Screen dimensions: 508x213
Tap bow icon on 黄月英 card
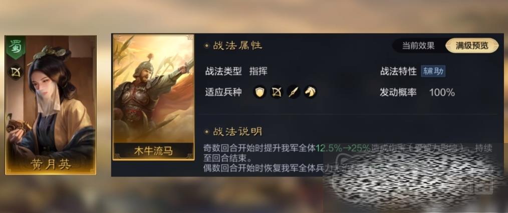tap(15, 72)
